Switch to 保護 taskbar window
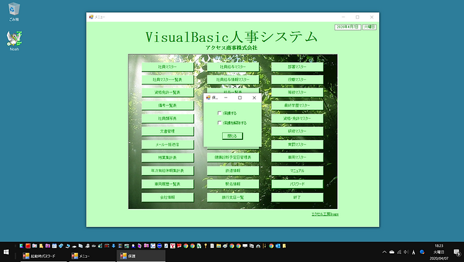The image size is (464, 262). (x=141, y=256)
